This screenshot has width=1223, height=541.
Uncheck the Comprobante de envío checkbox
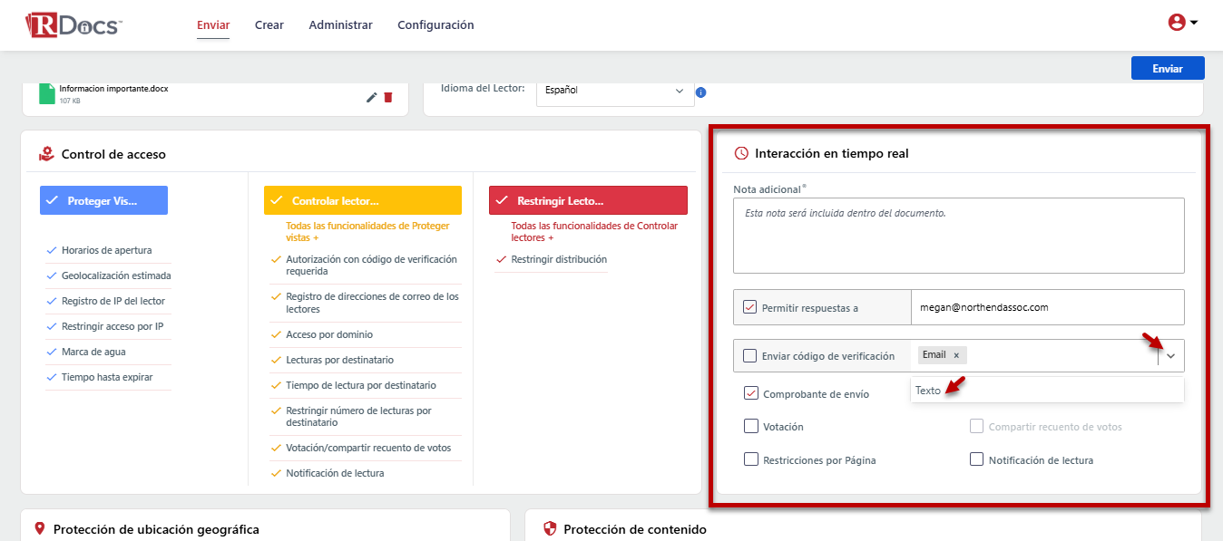click(x=750, y=393)
